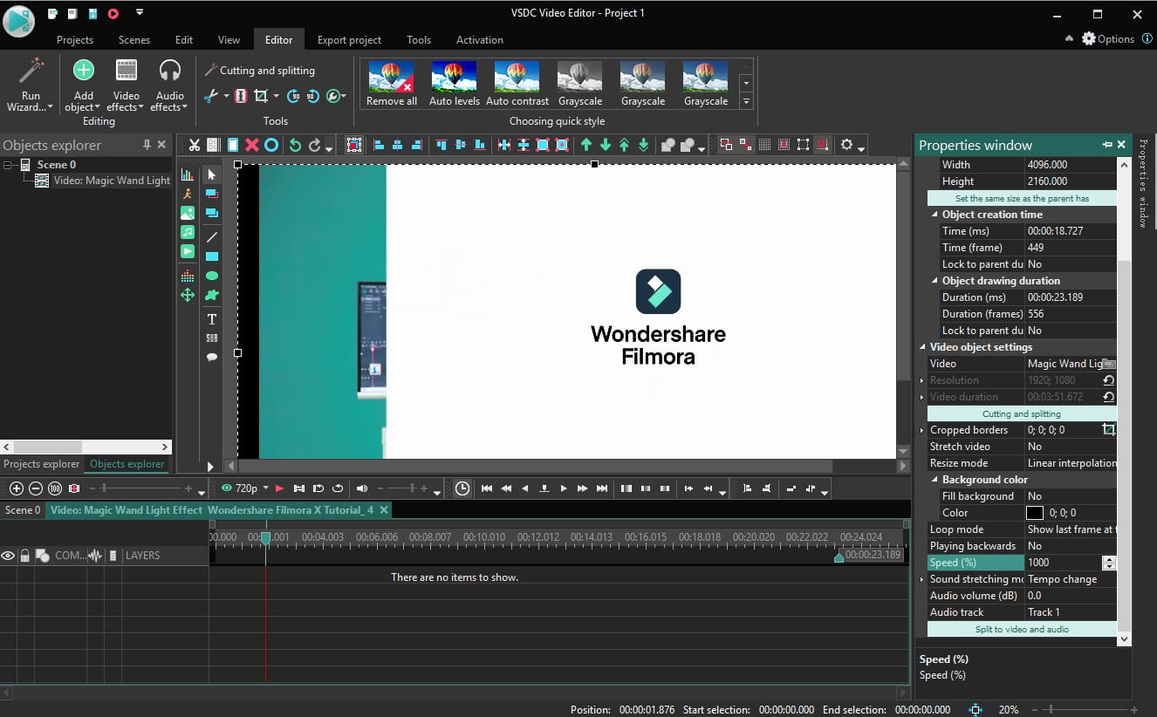The height and width of the screenshot is (717, 1157).
Task: Open the Export project tab
Action: click(x=349, y=40)
